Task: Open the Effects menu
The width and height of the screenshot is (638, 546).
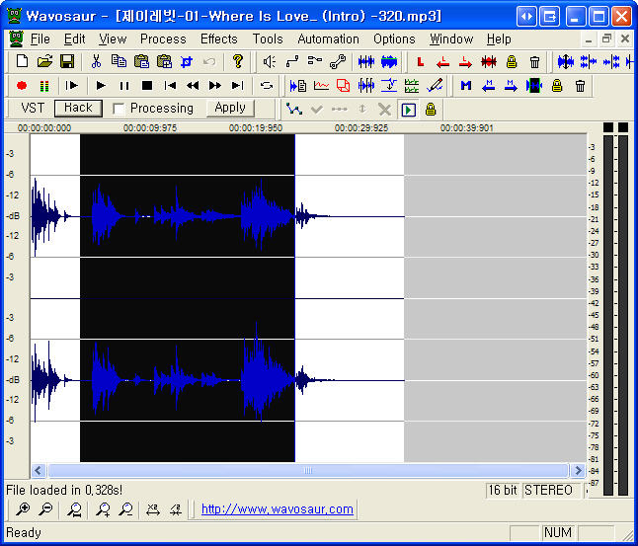Action: 218,39
